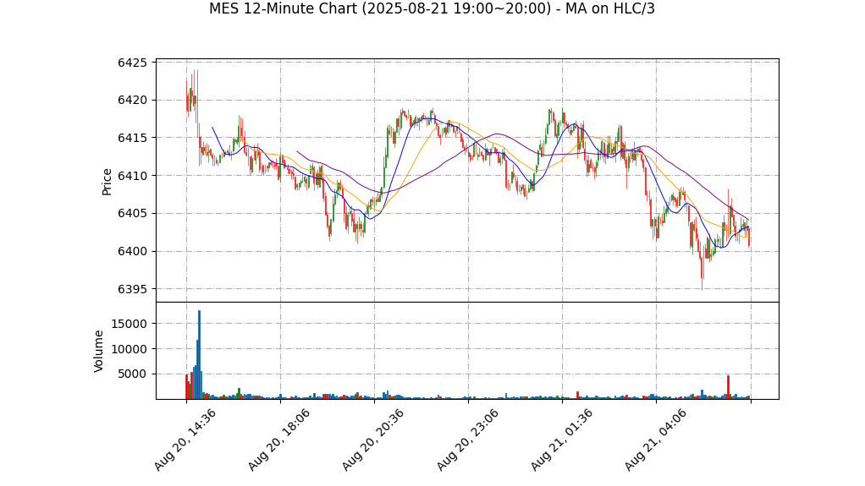The height and width of the screenshot is (486, 865).
Task: Click the 6415 price axis label
Action: (132, 138)
